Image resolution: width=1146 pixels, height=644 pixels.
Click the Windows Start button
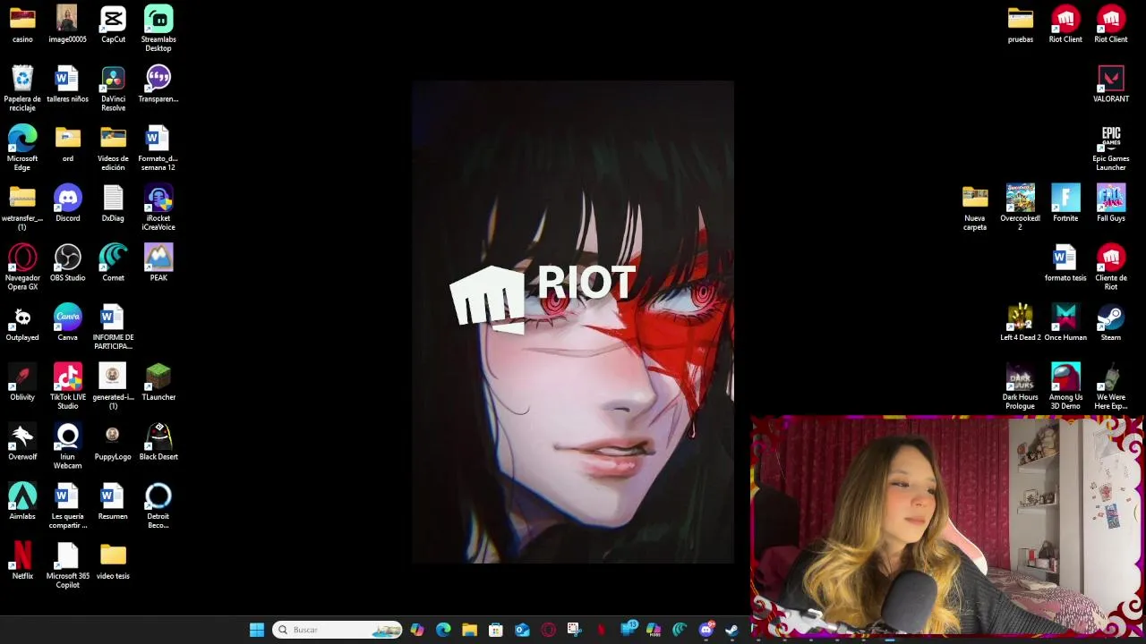(x=257, y=630)
